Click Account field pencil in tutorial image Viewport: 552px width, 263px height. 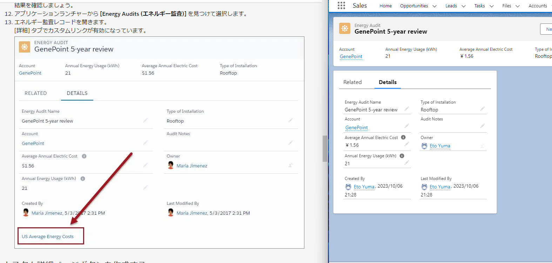146,143
